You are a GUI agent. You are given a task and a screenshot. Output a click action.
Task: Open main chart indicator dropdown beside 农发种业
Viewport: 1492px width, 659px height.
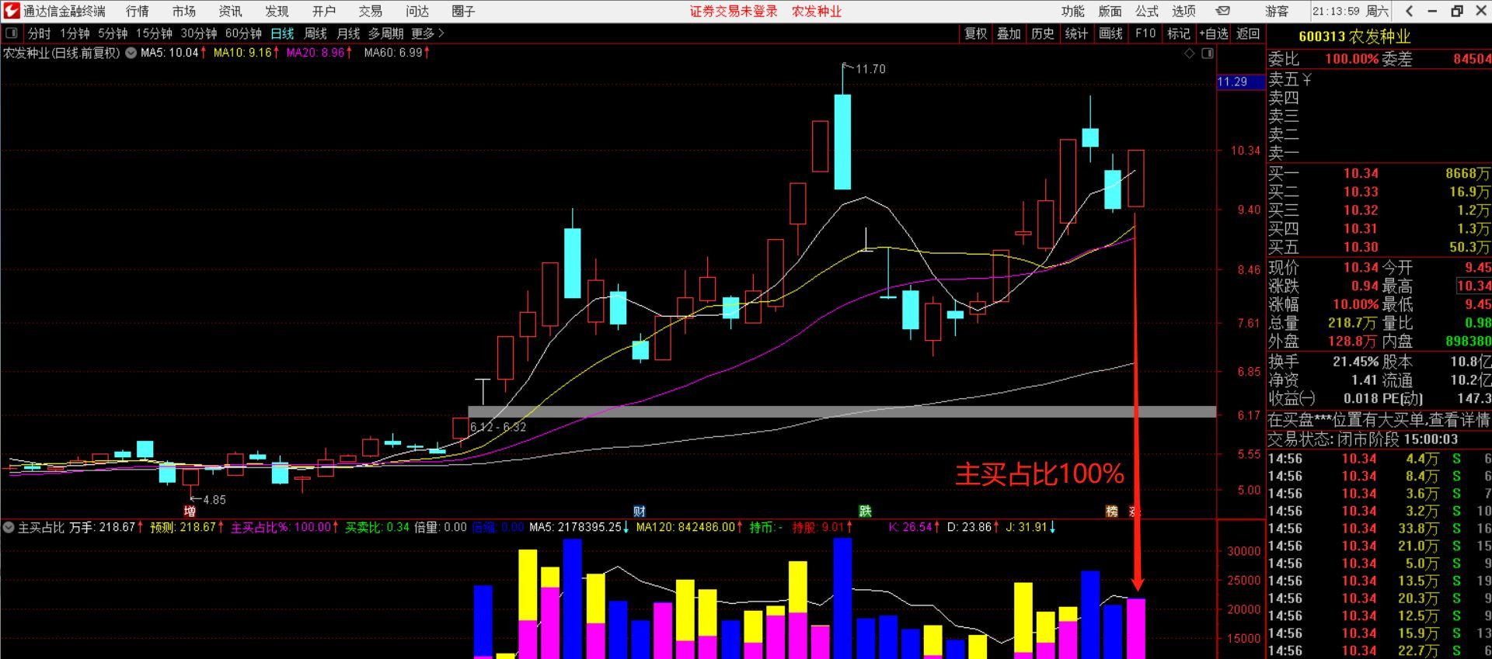pyautogui.click(x=131, y=54)
